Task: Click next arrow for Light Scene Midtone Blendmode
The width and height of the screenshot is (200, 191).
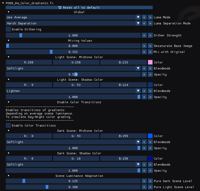Action: click(150, 68)
